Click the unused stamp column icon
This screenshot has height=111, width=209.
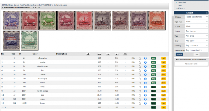[x=108, y=54]
